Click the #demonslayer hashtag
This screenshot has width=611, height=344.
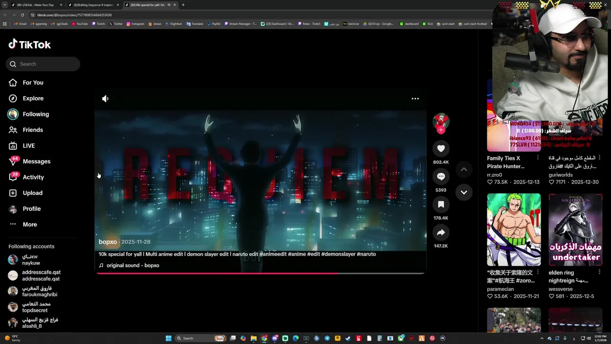pyautogui.click(x=338, y=254)
